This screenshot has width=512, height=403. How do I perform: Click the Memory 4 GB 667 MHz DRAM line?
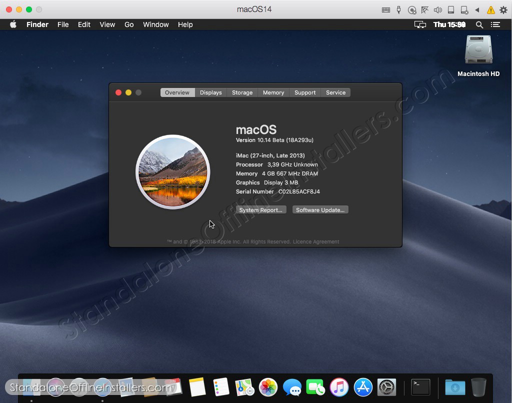pyautogui.click(x=277, y=173)
